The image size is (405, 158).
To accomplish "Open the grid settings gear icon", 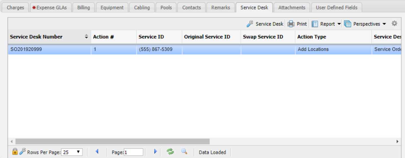I will [394, 24].
